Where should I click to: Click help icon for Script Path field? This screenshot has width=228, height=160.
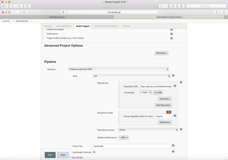pos(173,146)
